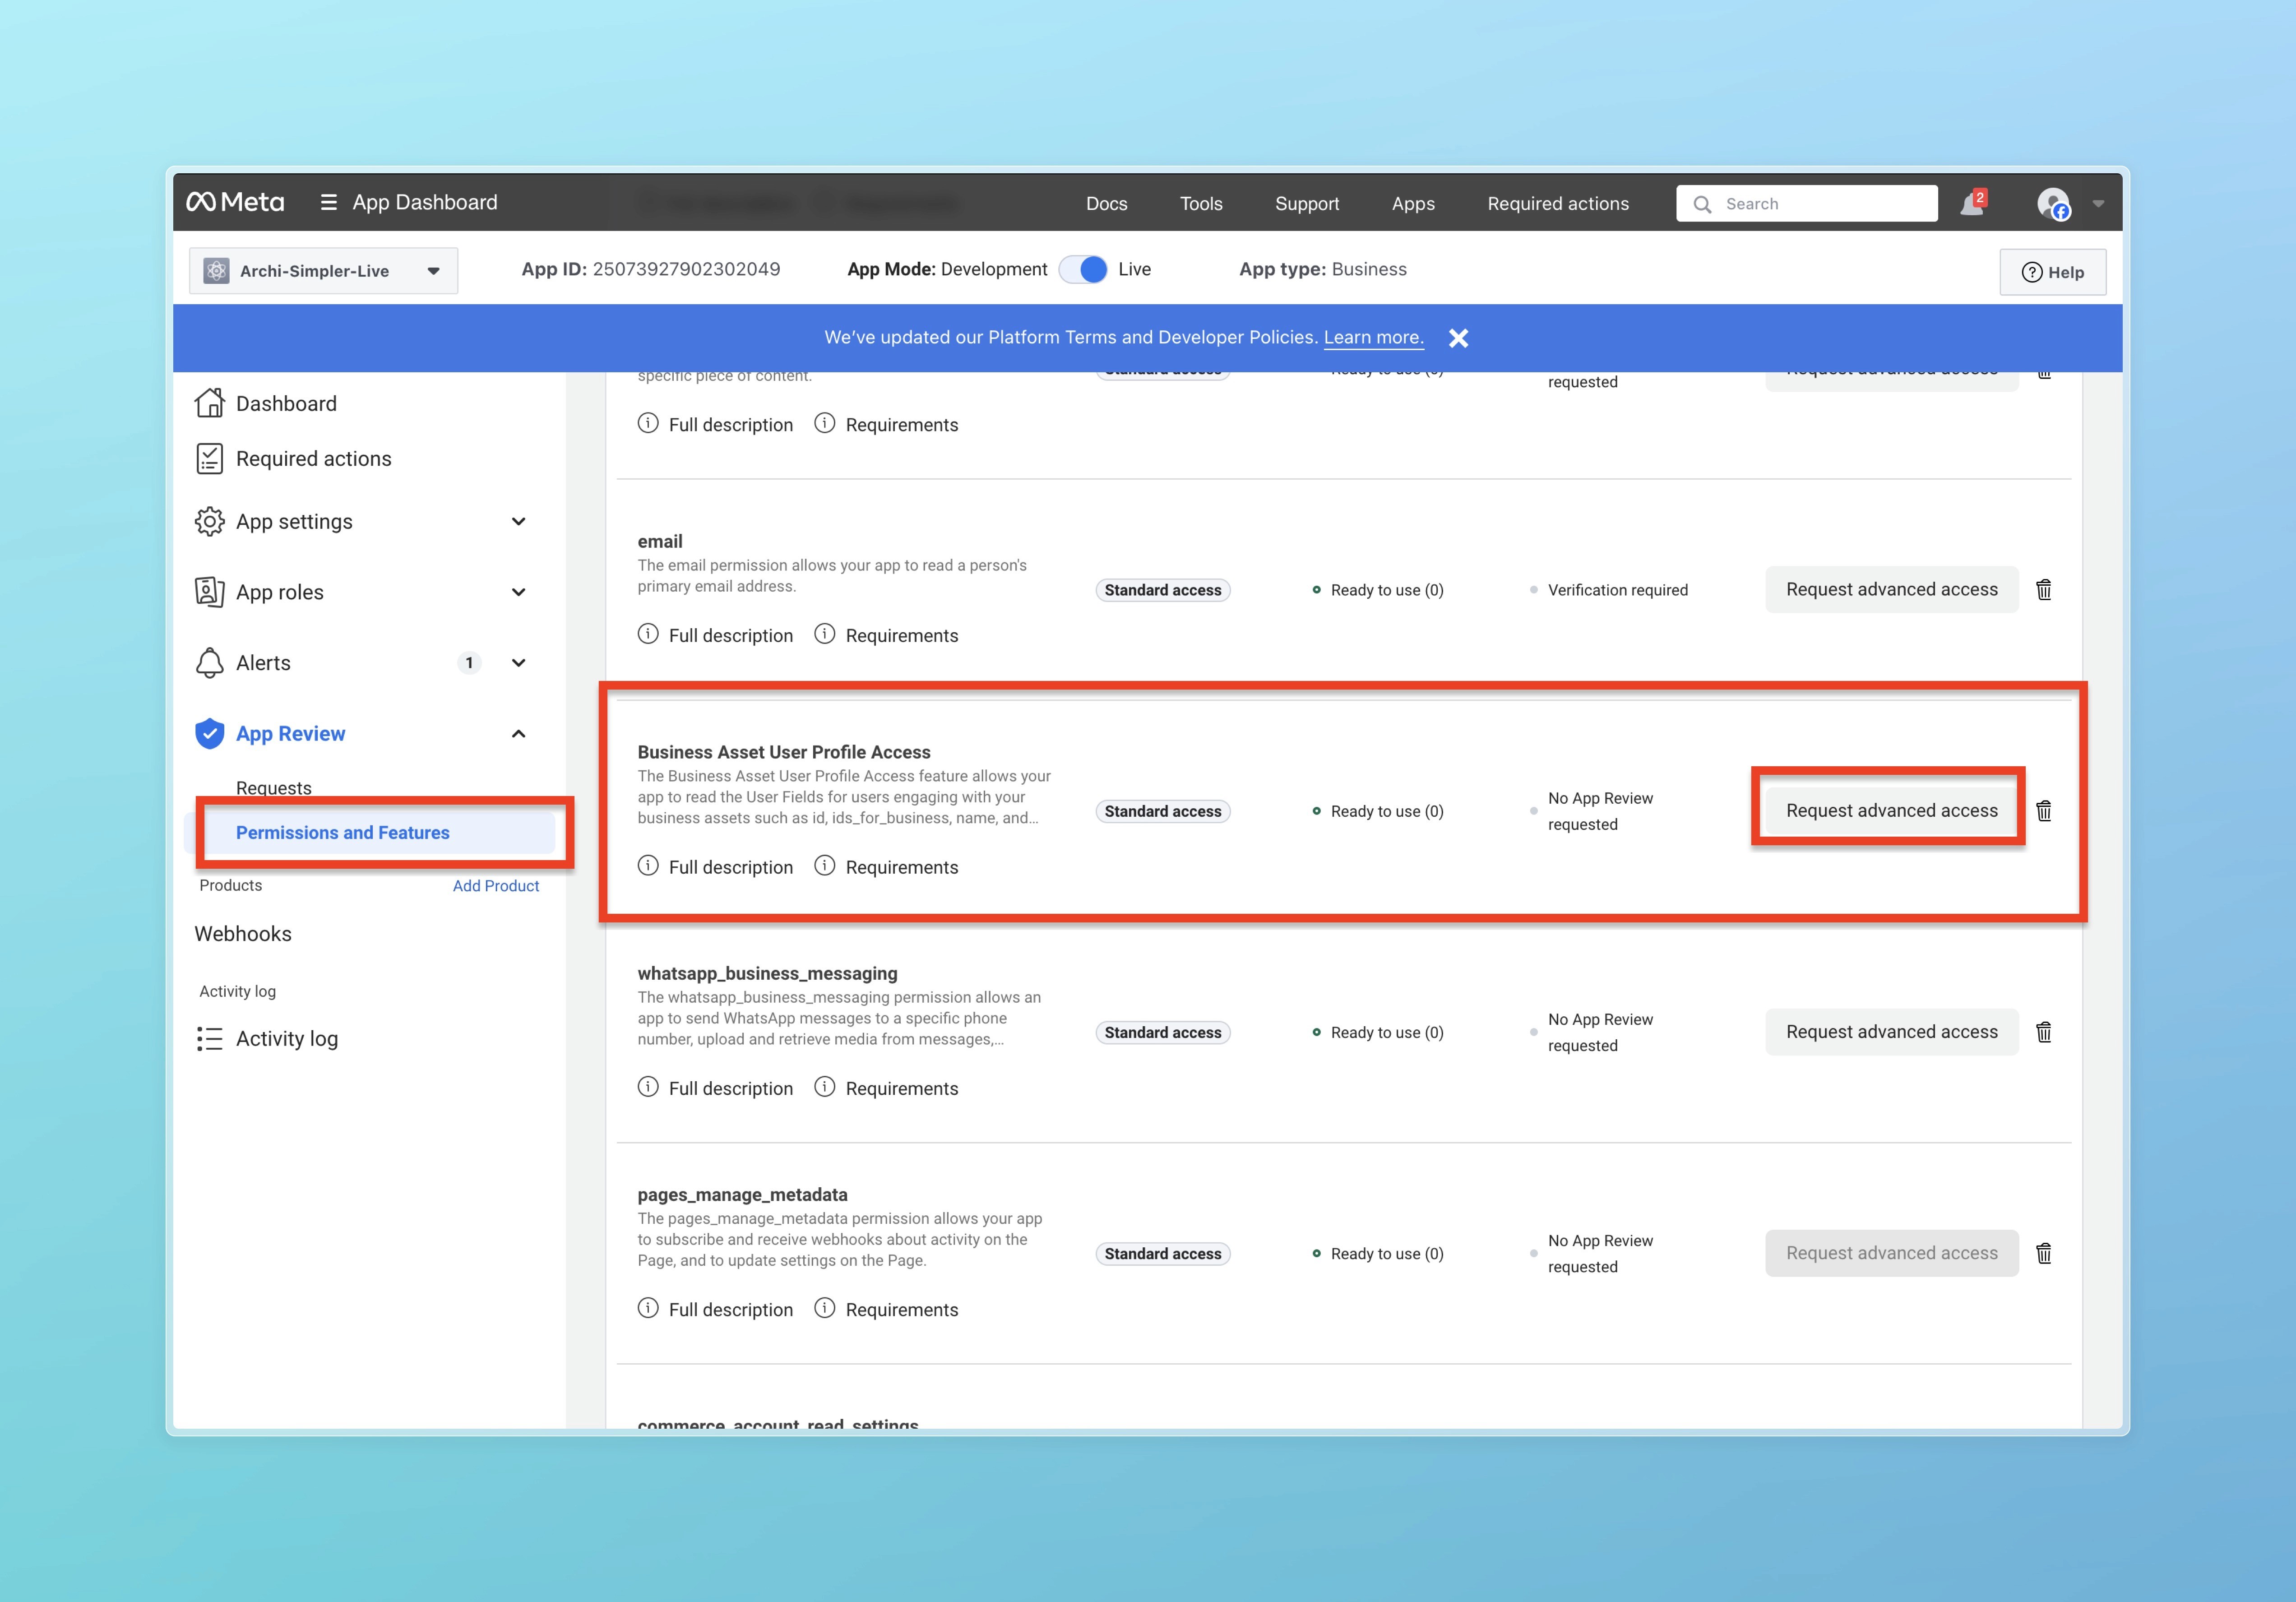Click trash icon for pages_manage_metadata
This screenshot has height=1602, width=2296.
(2044, 1253)
